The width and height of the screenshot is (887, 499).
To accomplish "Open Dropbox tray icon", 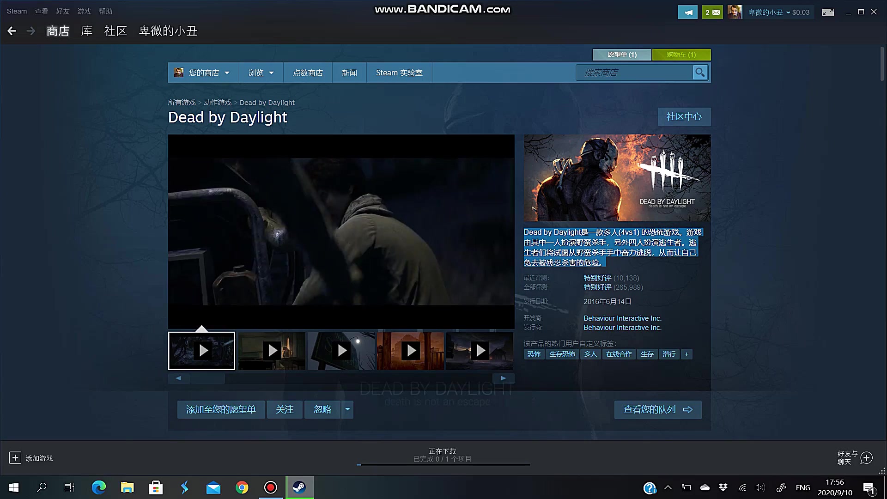I will coord(723,487).
